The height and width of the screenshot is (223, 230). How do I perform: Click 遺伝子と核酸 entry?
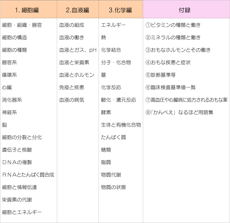pyautogui.click(x=17, y=150)
